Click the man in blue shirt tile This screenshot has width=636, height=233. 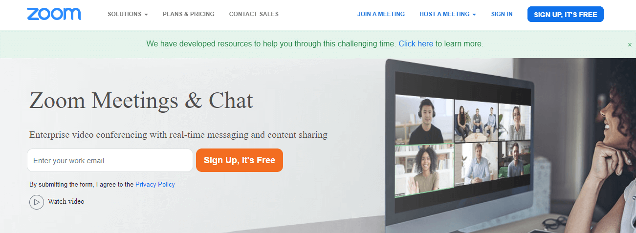(476, 165)
